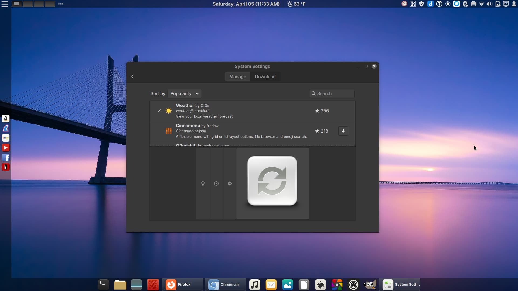The height and width of the screenshot is (291, 518).
Task: Expand the Popularity sort dropdown
Action: pyautogui.click(x=185, y=93)
